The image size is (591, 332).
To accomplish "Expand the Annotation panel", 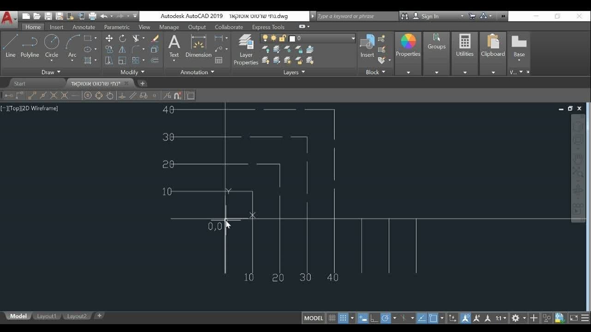I will [x=197, y=72].
